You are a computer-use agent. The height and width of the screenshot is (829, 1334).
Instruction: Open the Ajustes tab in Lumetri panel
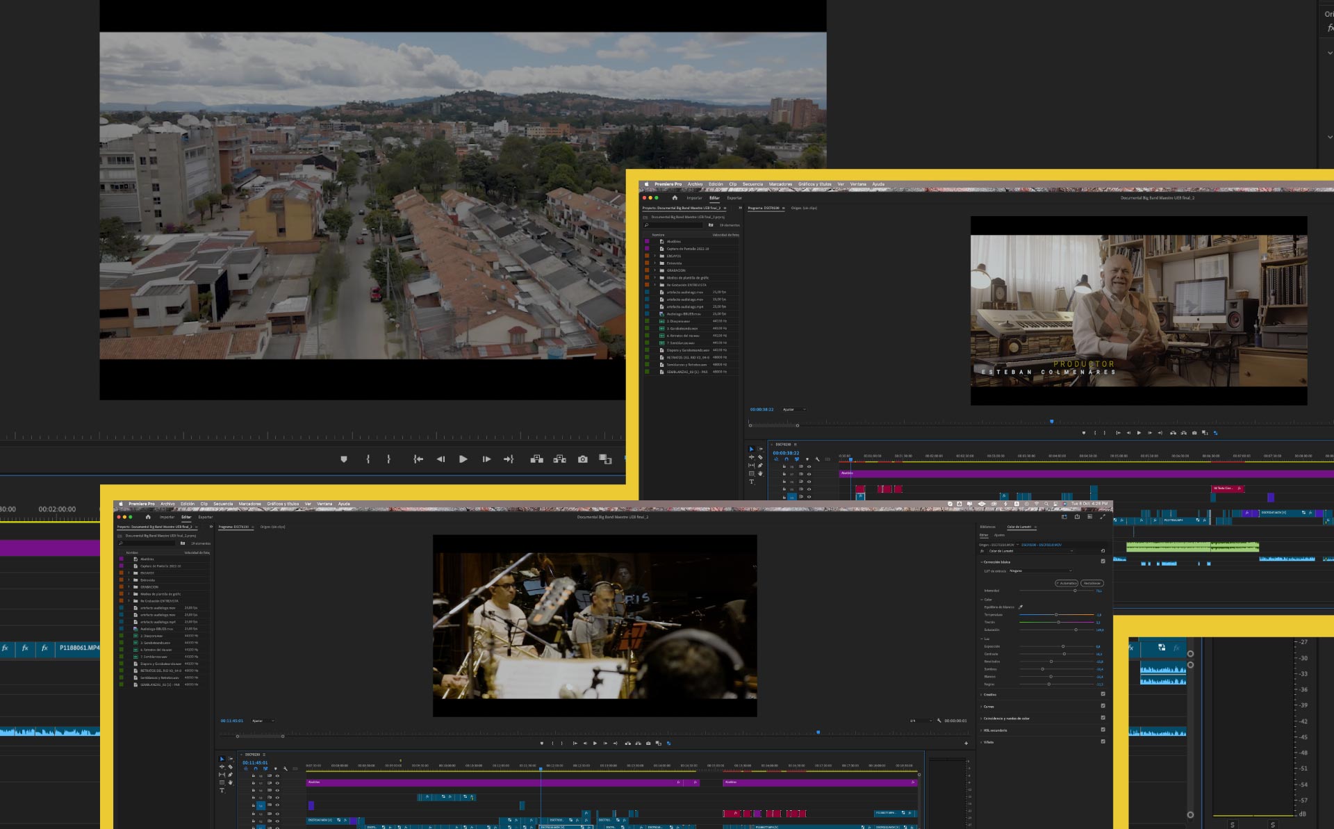(999, 535)
